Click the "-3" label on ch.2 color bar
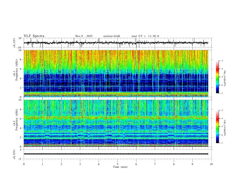238x184 pixels. pos(222,110)
